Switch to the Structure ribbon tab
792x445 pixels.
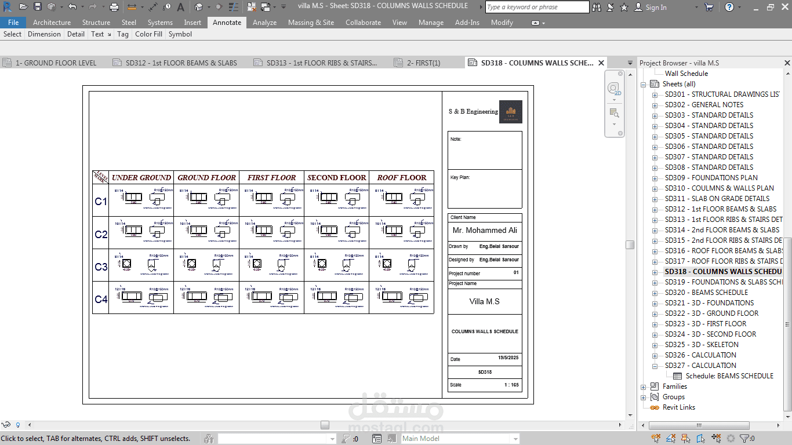pyautogui.click(x=96, y=23)
